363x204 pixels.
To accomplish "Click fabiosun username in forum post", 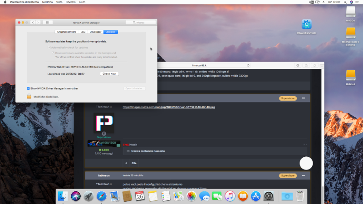I will (x=104, y=175).
